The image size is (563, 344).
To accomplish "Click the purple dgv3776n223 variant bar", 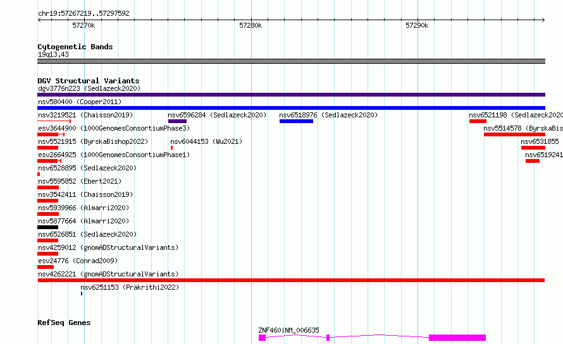I will click(x=291, y=95).
